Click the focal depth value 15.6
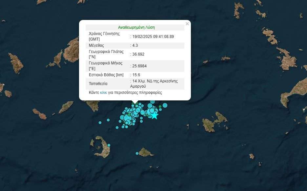Image resolution: width=307 pixels, height=191 pixels. coord(136,75)
